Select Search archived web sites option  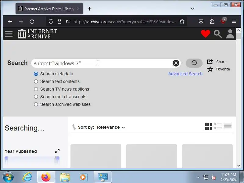coord(36,104)
